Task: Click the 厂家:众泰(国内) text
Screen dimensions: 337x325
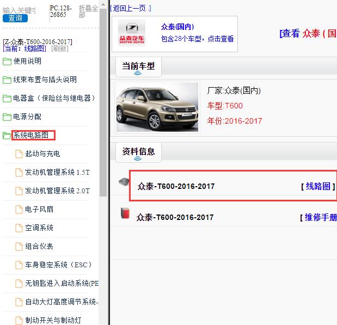Action: [x=234, y=90]
